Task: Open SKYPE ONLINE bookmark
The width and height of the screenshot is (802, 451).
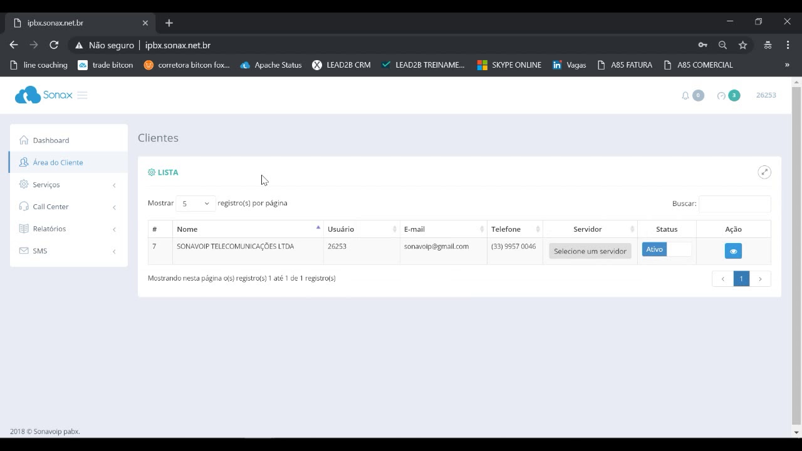Action: 509,65
